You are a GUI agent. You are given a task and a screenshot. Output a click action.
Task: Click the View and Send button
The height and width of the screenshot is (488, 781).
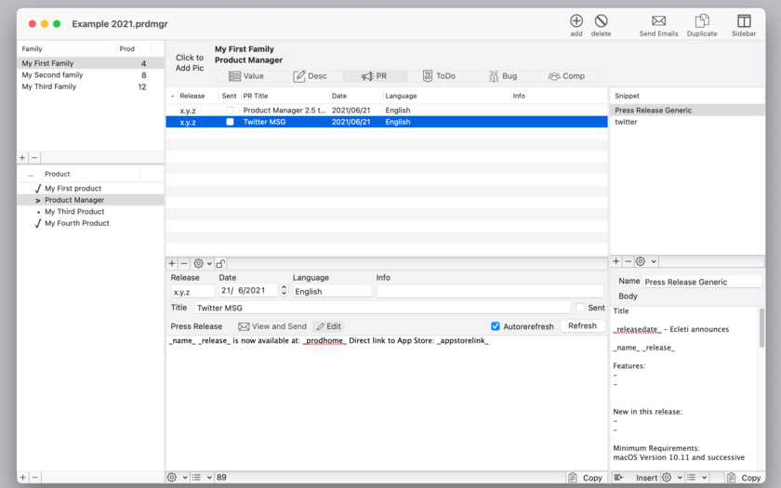coord(272,326)
